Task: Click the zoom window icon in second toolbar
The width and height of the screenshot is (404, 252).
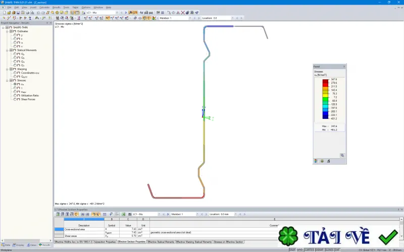Action: pos(62,18)
